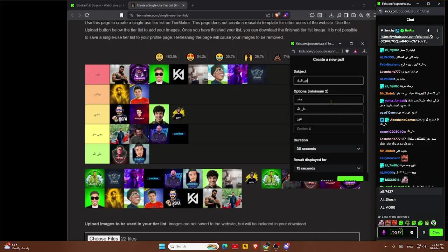Open the Brave Wallet icon

pyautogui.click(x=353, y=15)
